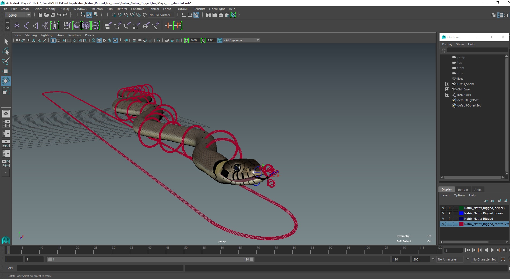Viewport: 510px width, 279px height.
Task: Play animation forwards
Action: click(492, 250)
